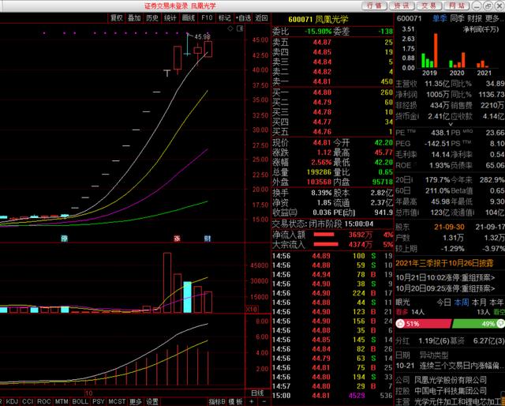Open the F10 company info

click(207, 17)
